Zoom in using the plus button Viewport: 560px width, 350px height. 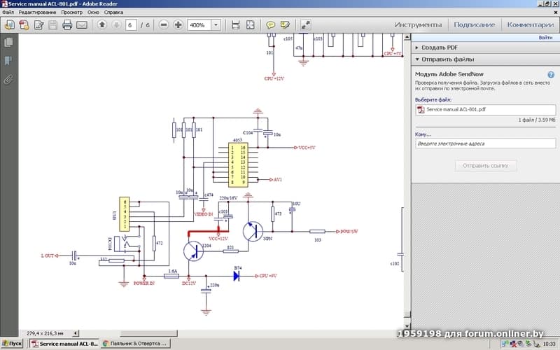pos(178,24)
